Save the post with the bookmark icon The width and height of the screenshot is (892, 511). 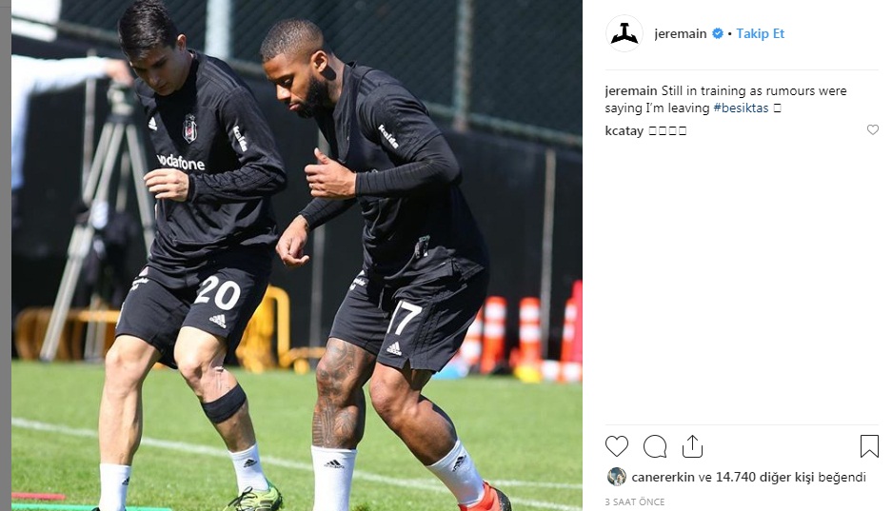coord(869,446)
